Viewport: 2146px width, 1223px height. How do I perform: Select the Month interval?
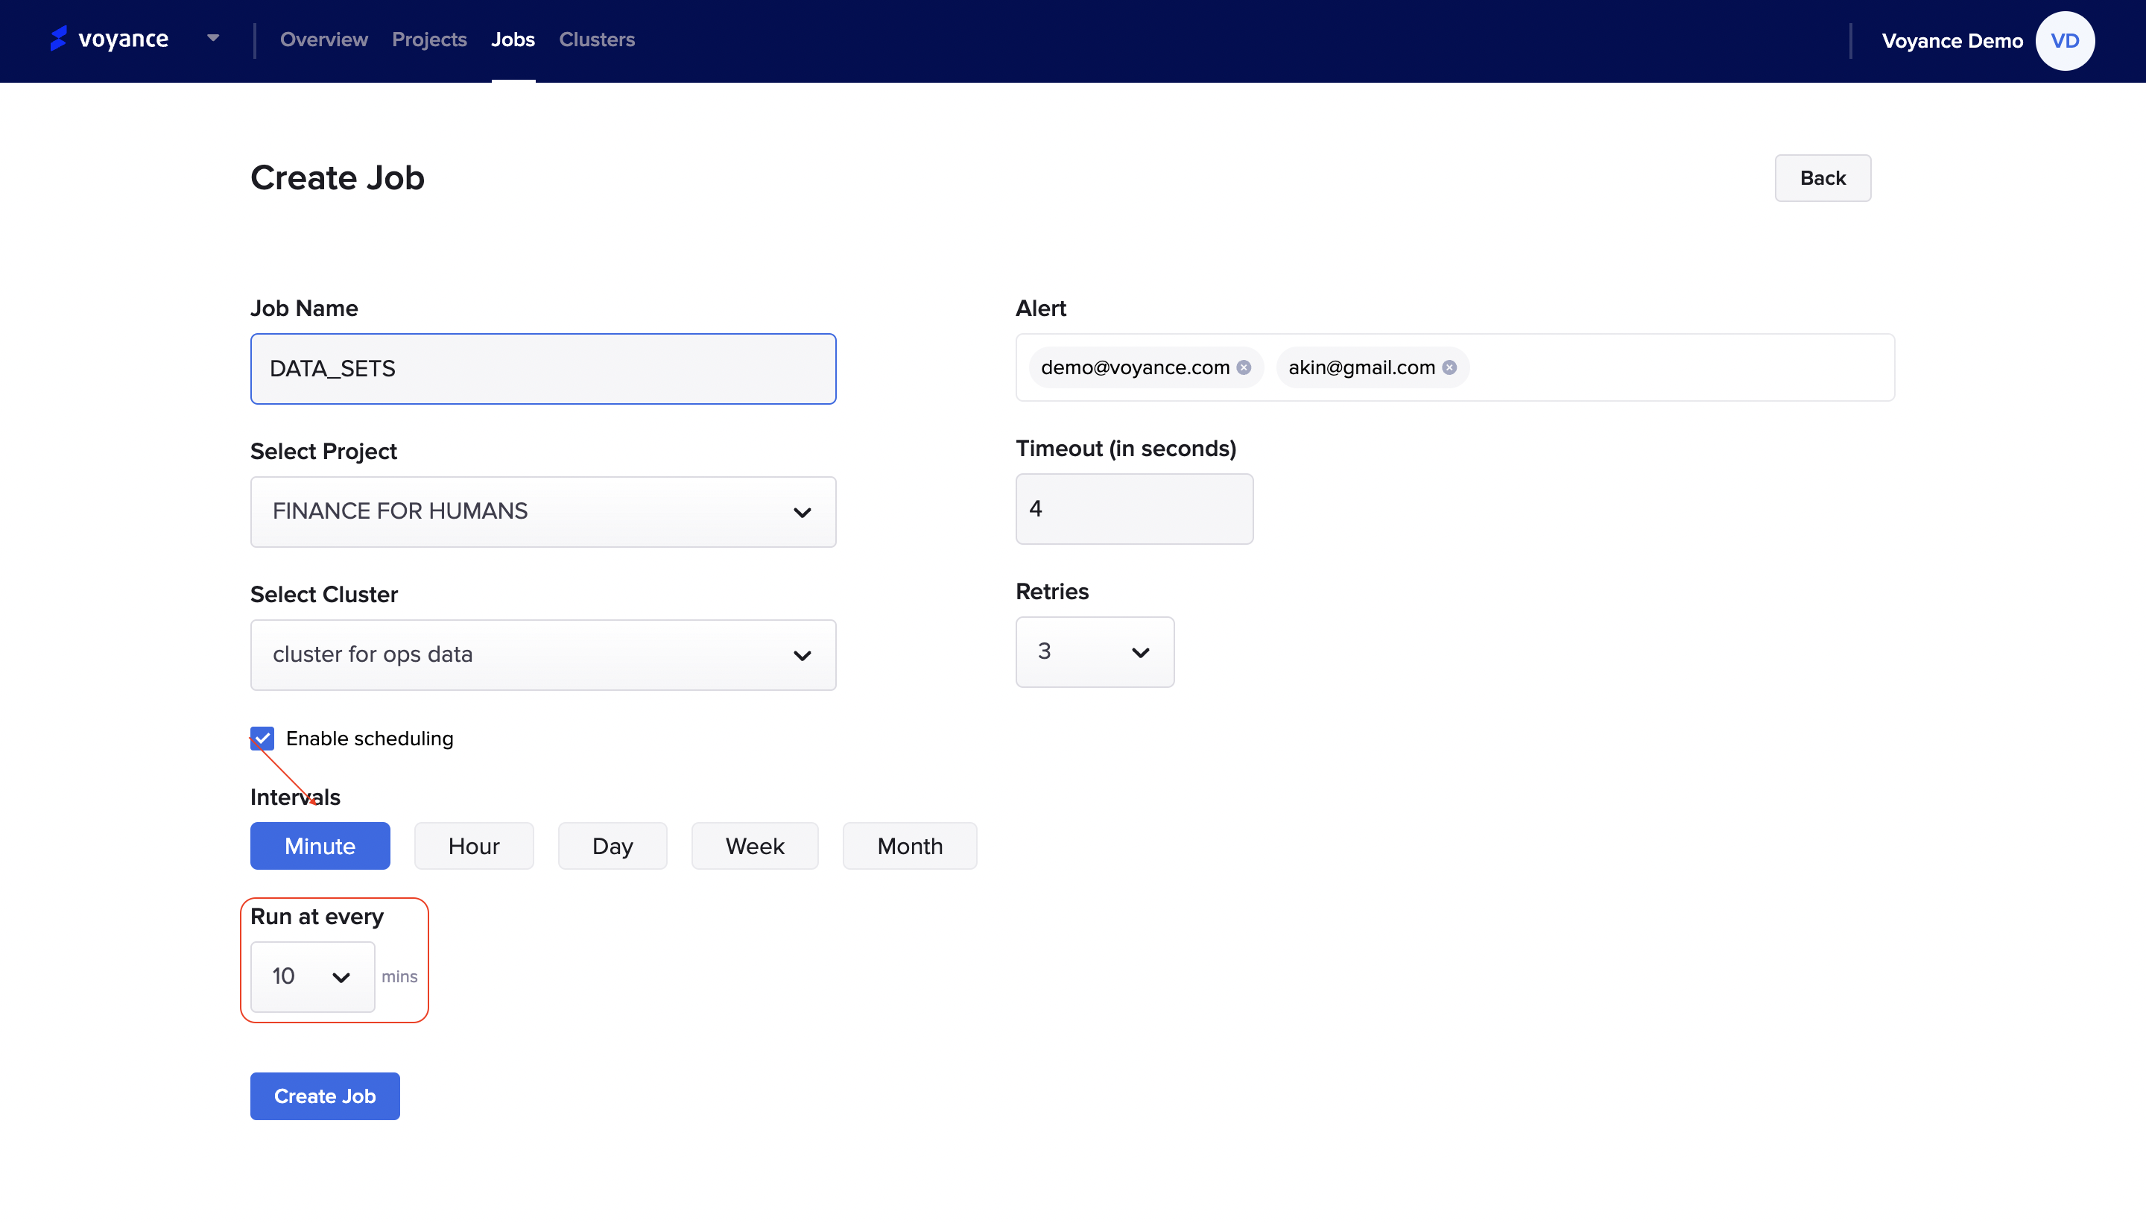click(x=910, y=846)
